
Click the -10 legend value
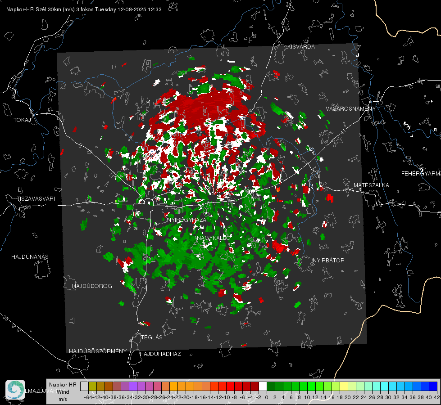(226, 397)
